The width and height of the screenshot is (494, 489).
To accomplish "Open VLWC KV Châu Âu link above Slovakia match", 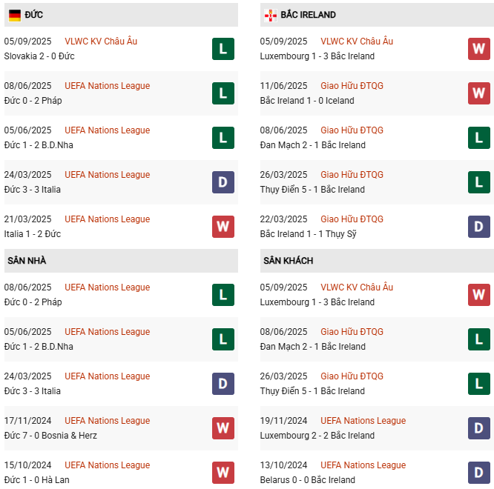I will pos(101,41).
